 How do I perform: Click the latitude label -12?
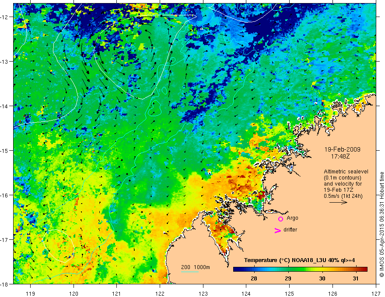(x=4, y=17)
